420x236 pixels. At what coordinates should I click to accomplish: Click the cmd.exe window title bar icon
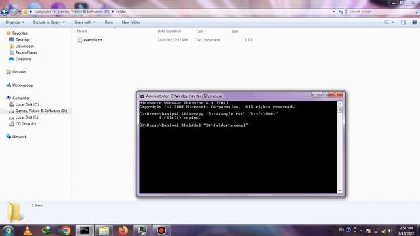tap(142, 96)
